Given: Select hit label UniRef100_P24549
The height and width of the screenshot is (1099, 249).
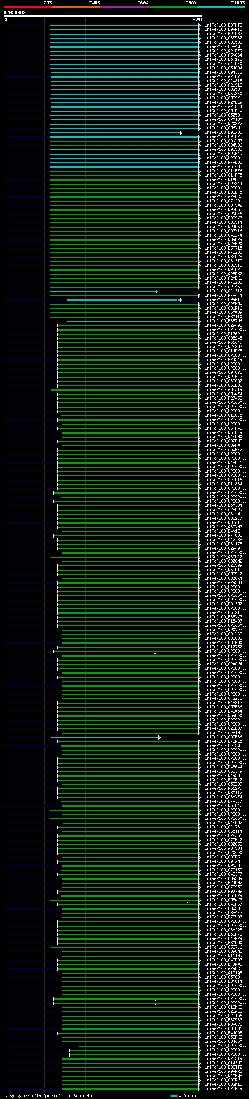Looking at the screenshot, I should pos(223,360).
